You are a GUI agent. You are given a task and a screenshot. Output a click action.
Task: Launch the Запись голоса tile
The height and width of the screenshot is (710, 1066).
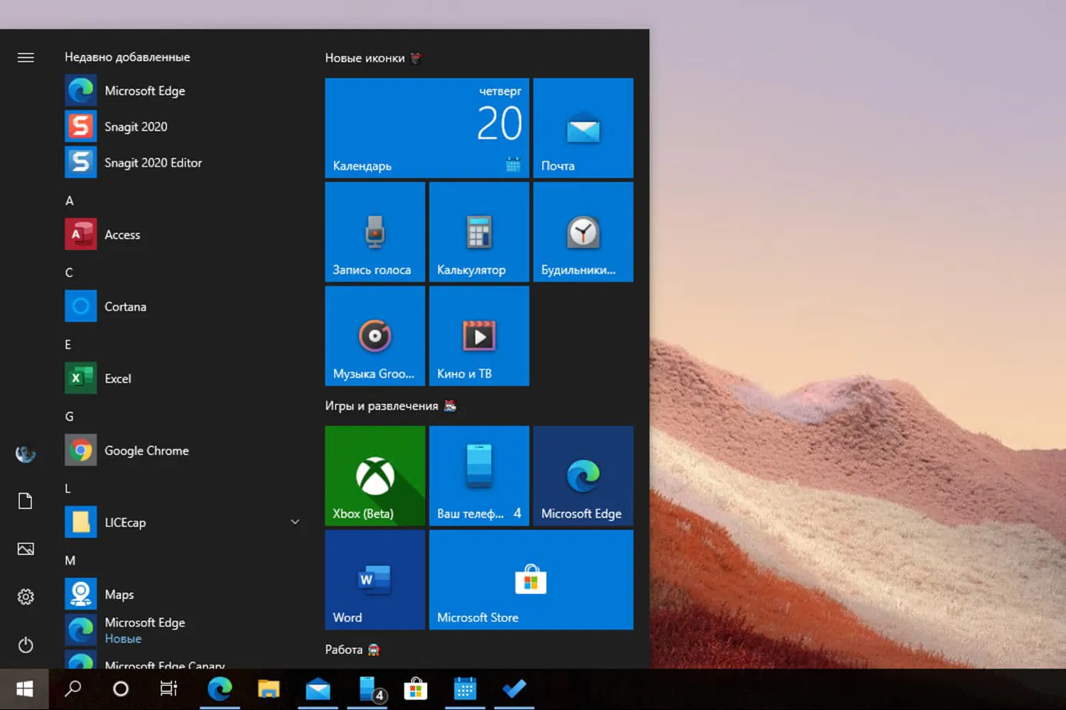point(375,231)
